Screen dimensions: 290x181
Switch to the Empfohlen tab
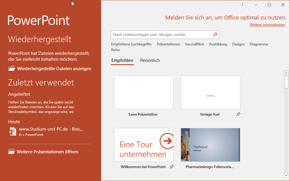[122, 60]
